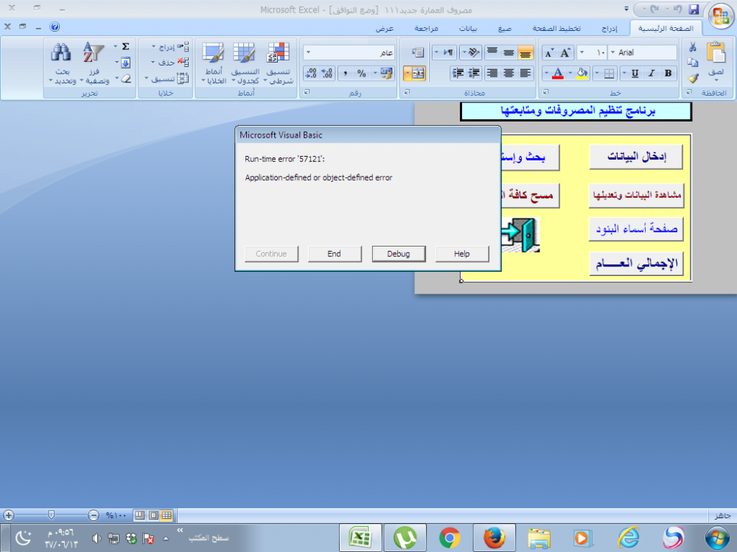The width and height of the screenshot is (737, 552).
Task: Expand the Fill Color dropdown arrow
Action: pyautogui.click(x=570, y=74)
